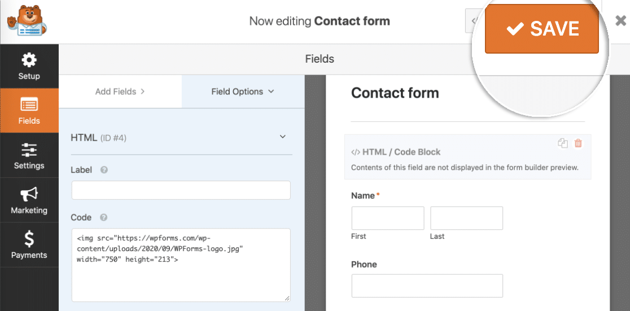
Task: Click the Code help question icon
Action: coord(103,217)
